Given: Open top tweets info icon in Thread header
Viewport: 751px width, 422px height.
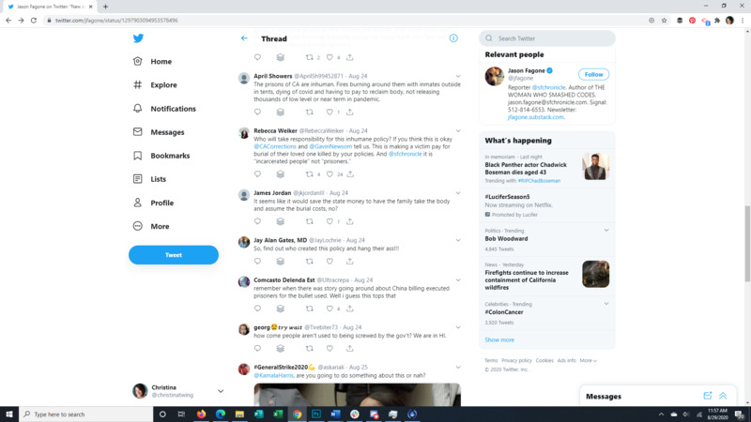Looking at the screenshot, I should pos(453,38).
